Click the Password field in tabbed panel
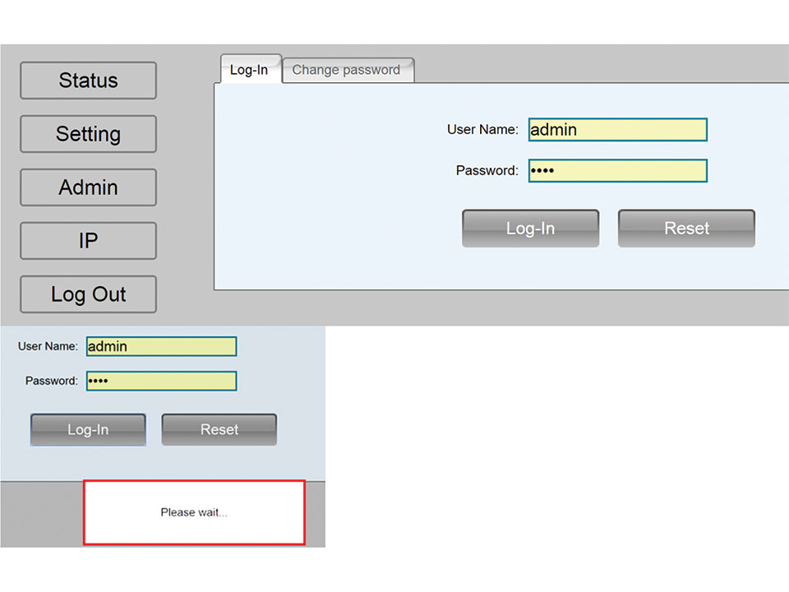The image size is (789, 592). point(617,171)
